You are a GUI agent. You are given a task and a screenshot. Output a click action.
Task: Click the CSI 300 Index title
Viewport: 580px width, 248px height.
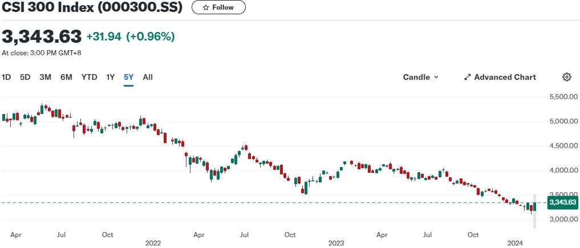[92, 8]
